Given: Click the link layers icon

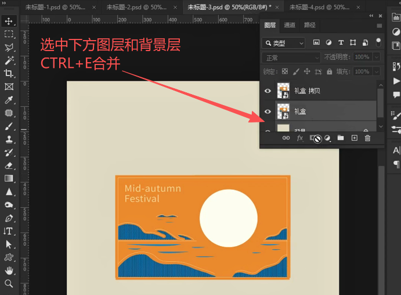Looking at the screenshot, I should tap(286, 138).
